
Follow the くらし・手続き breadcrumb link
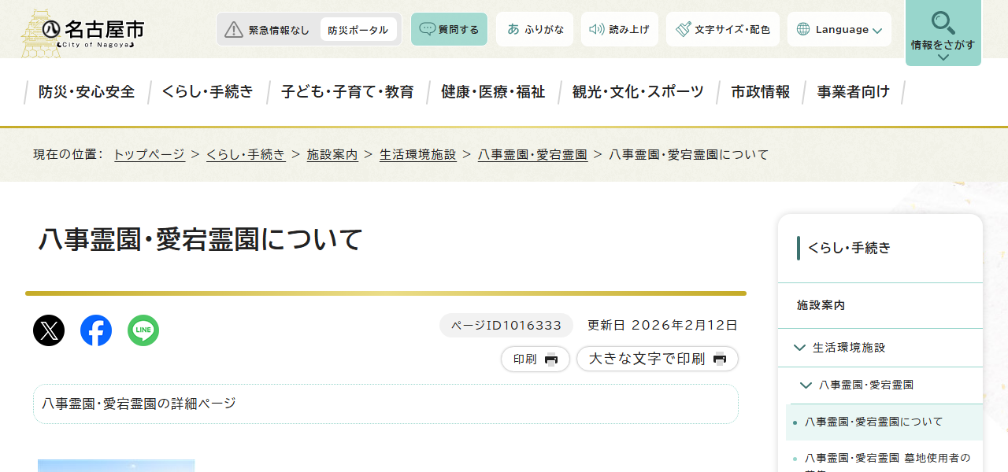(x=246, y=154)
